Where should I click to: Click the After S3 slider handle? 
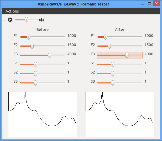(x=113, y=83)
